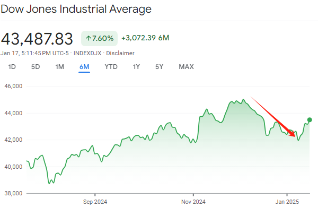Screen dimensions: 318x207
Task: Click the Sep 2024 axis marker
Action: click(x=95, y=202)
